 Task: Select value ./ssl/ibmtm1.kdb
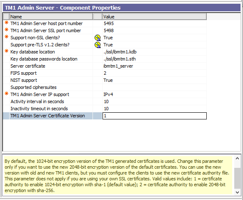[x=120, y=52]
